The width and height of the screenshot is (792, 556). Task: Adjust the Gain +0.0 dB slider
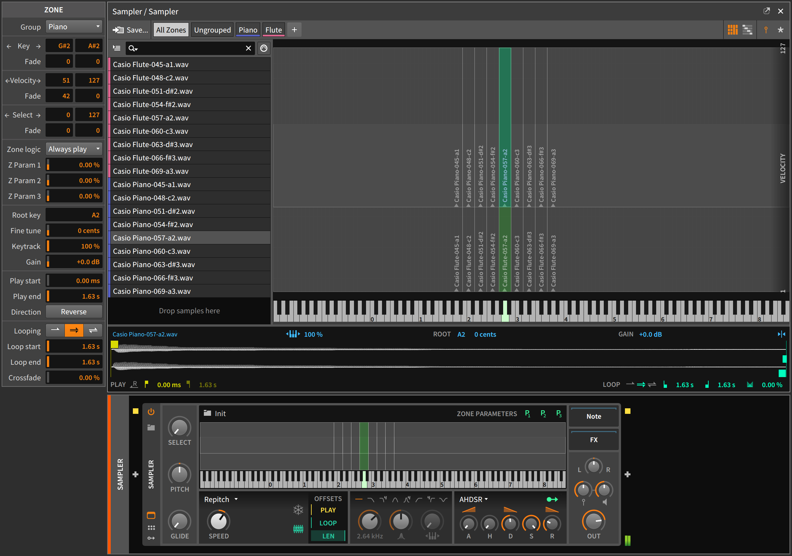pos(74,262)
